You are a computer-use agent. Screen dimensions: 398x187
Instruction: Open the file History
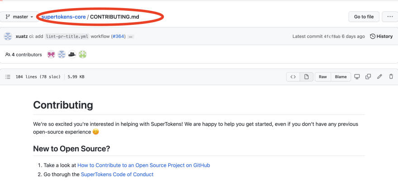[381, 36]
